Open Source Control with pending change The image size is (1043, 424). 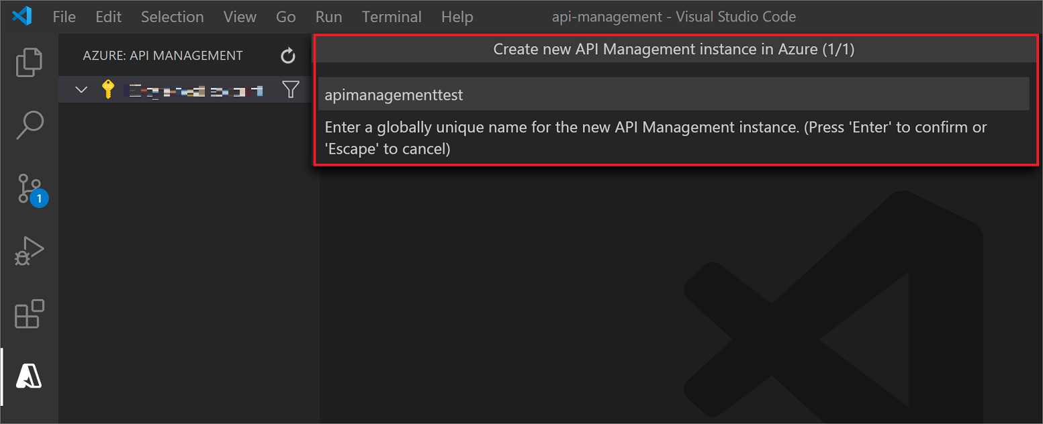(28, 189)
